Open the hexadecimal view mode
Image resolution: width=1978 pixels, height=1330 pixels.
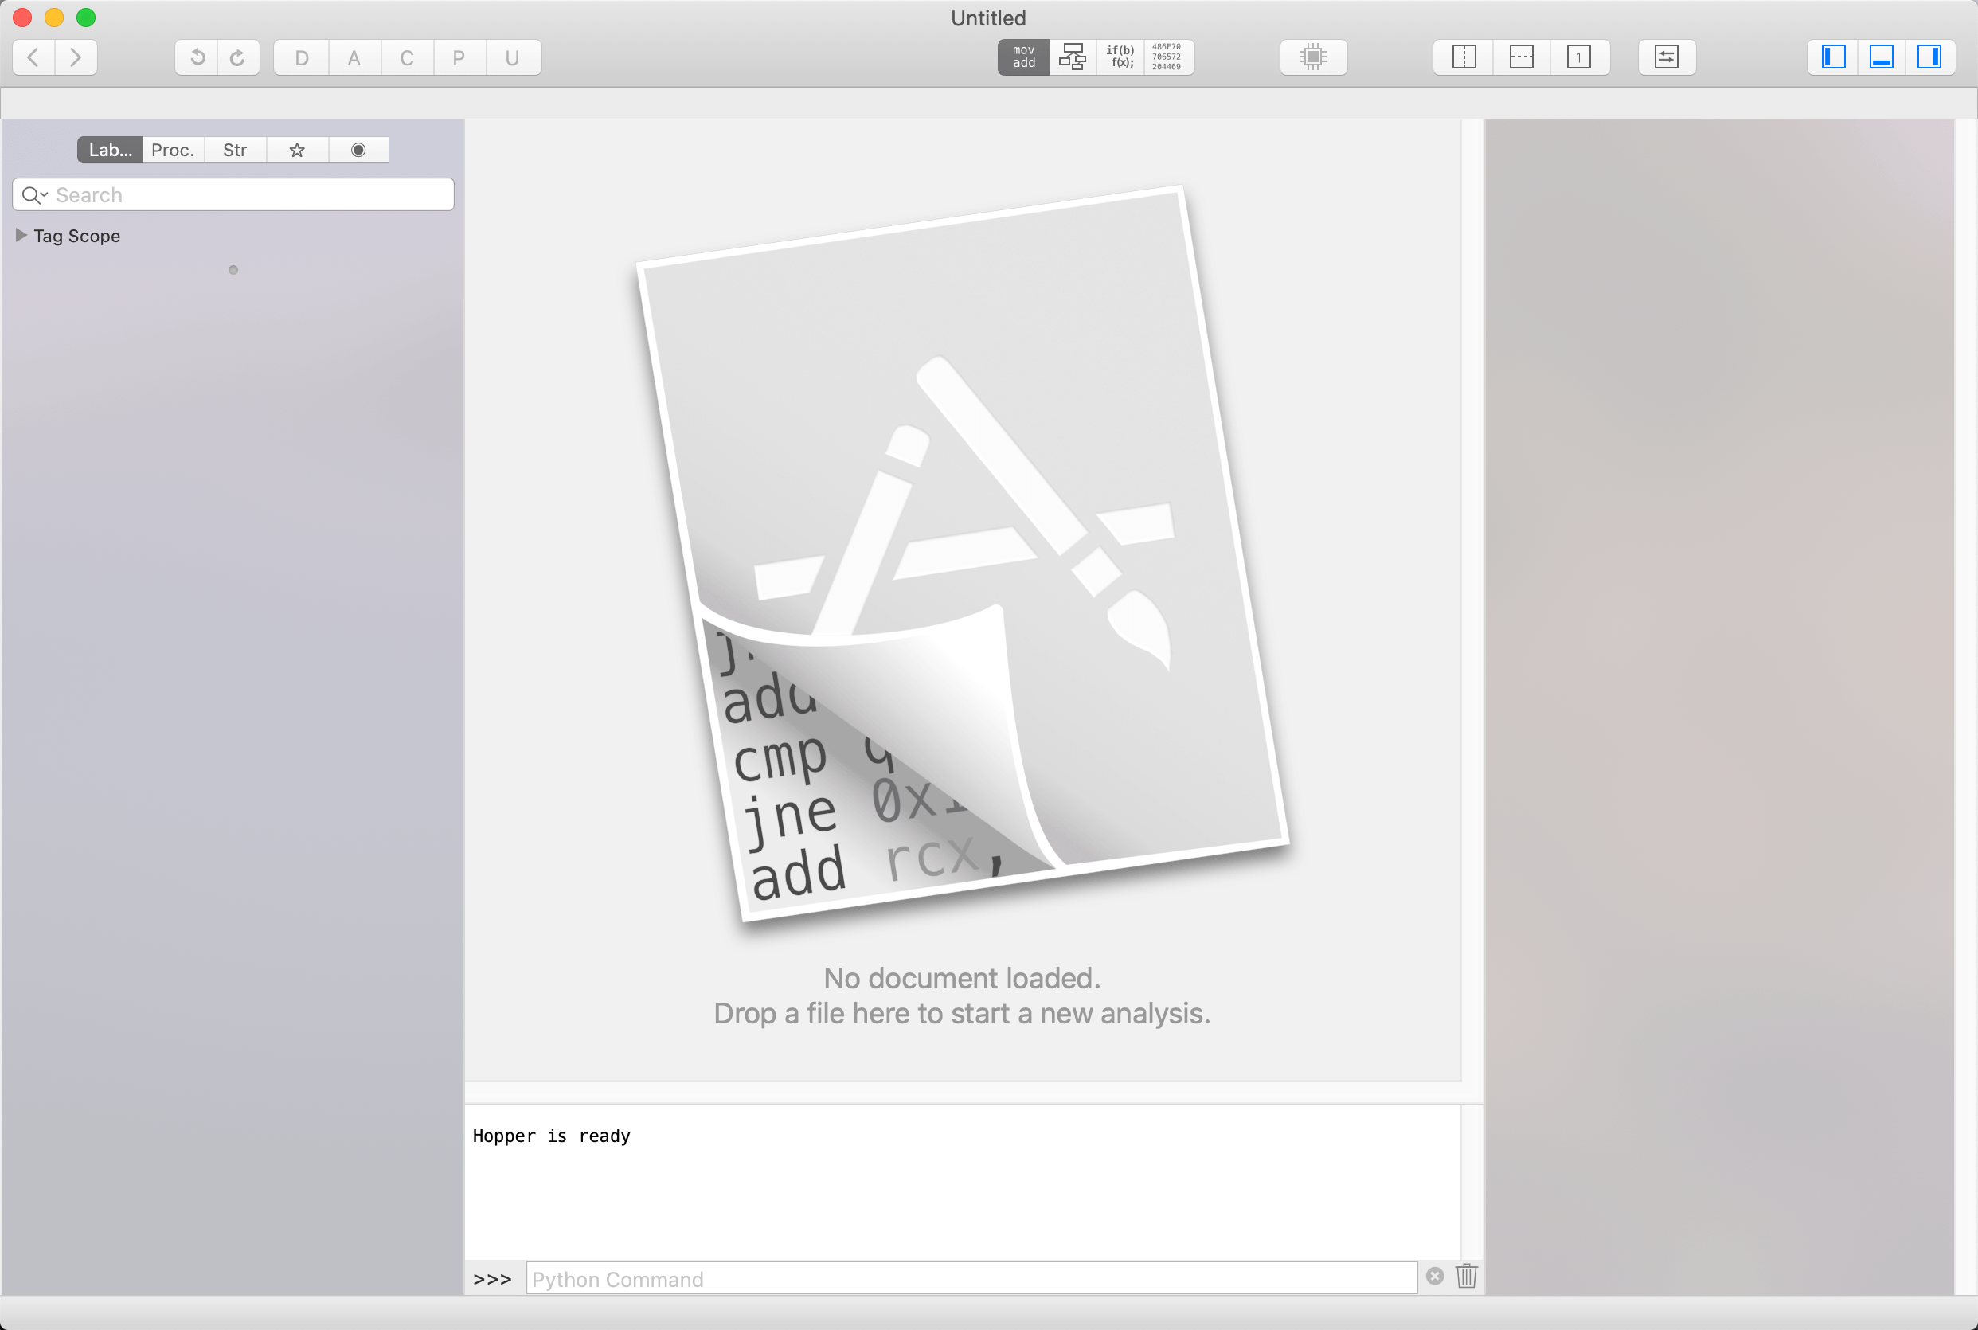[x=1167, y=57]
